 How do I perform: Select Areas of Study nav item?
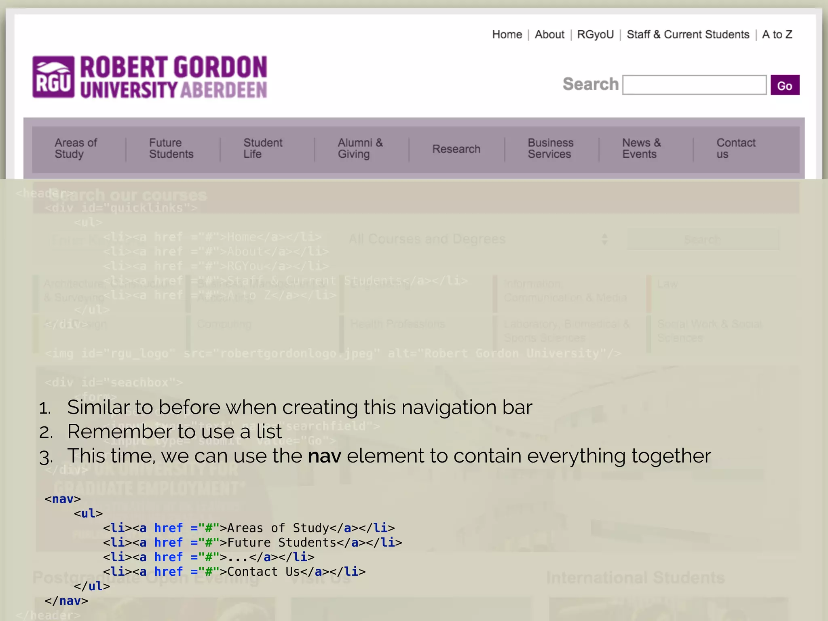click(76, 148)
